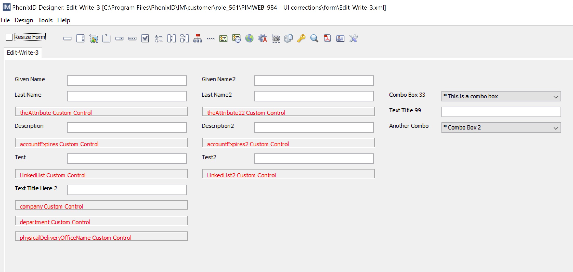The width and height of the screenshot is (573, 272).
Task: Select department Custom Control
Action: tap(101, 221)
